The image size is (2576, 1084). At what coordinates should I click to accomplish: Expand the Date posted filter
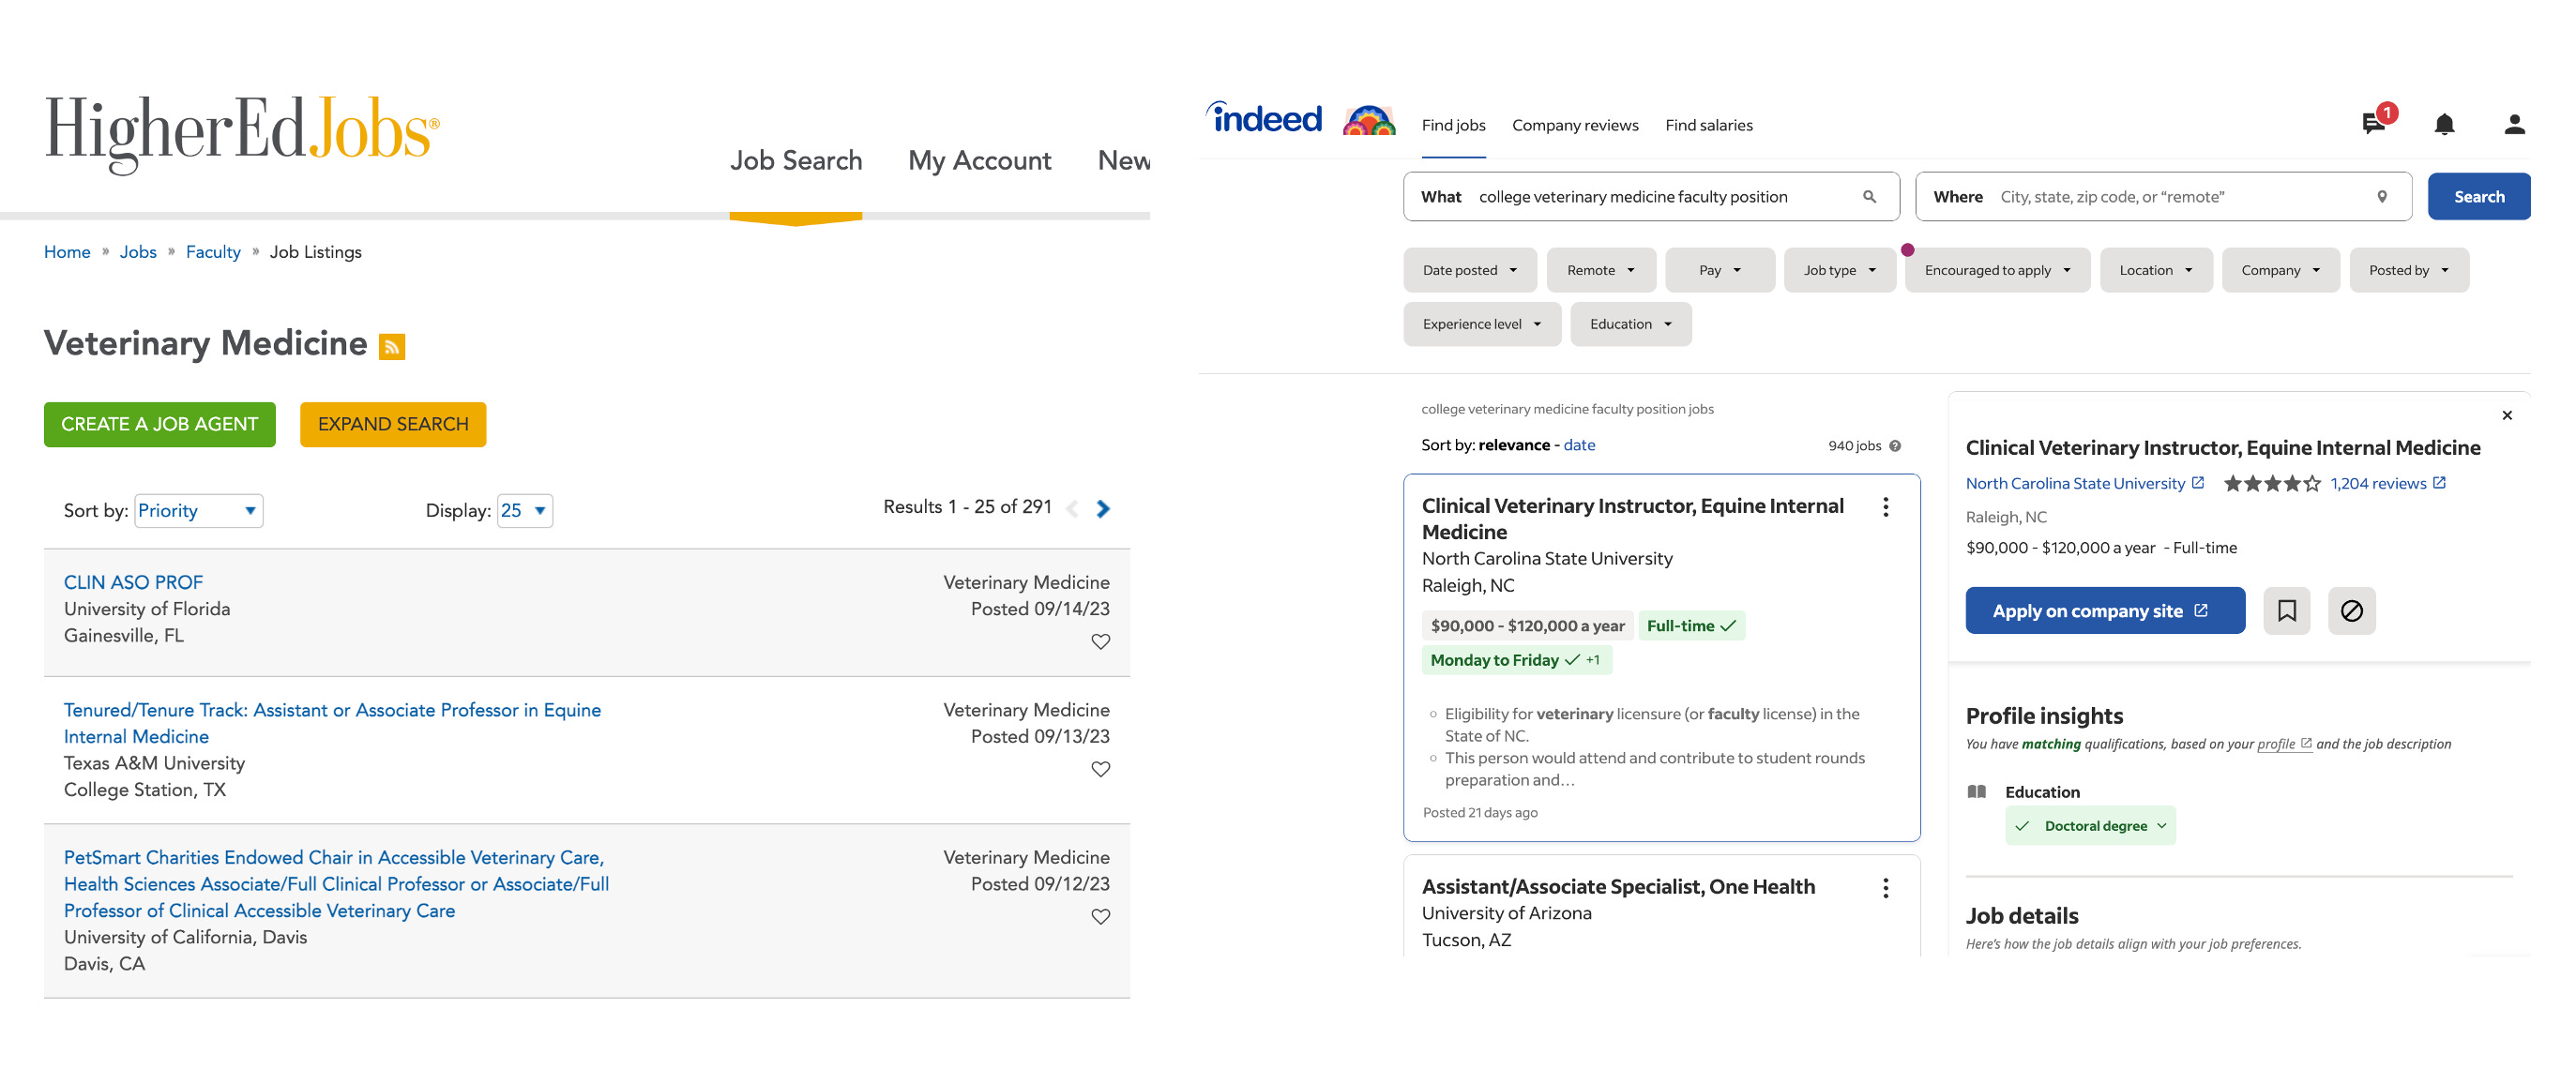[1469, 270]
